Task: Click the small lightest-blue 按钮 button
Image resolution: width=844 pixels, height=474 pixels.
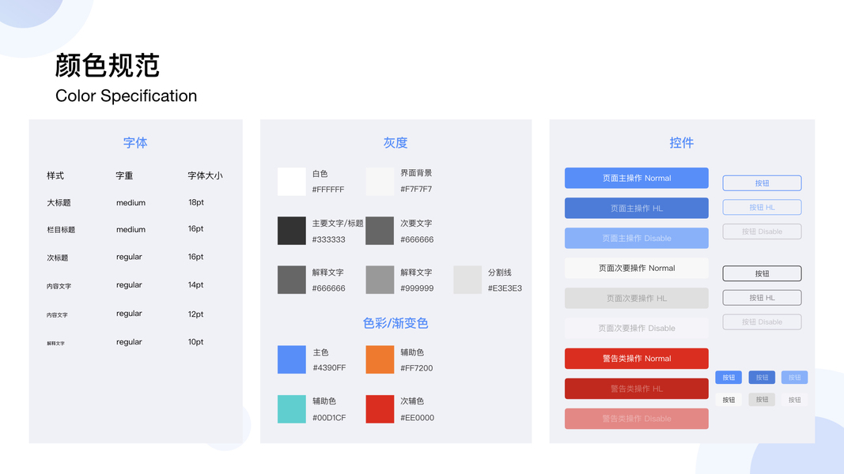Action: [x=794, y=378]
